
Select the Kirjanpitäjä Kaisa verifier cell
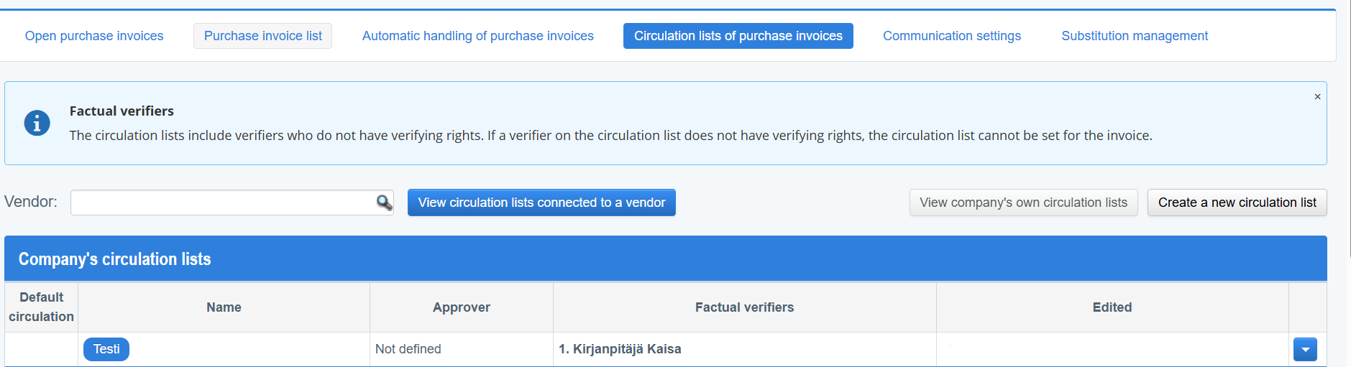point(620,349)
